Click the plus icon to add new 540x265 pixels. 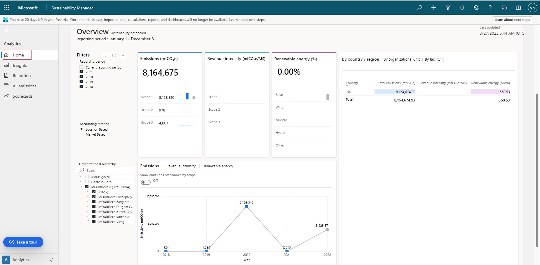[434, 8]
